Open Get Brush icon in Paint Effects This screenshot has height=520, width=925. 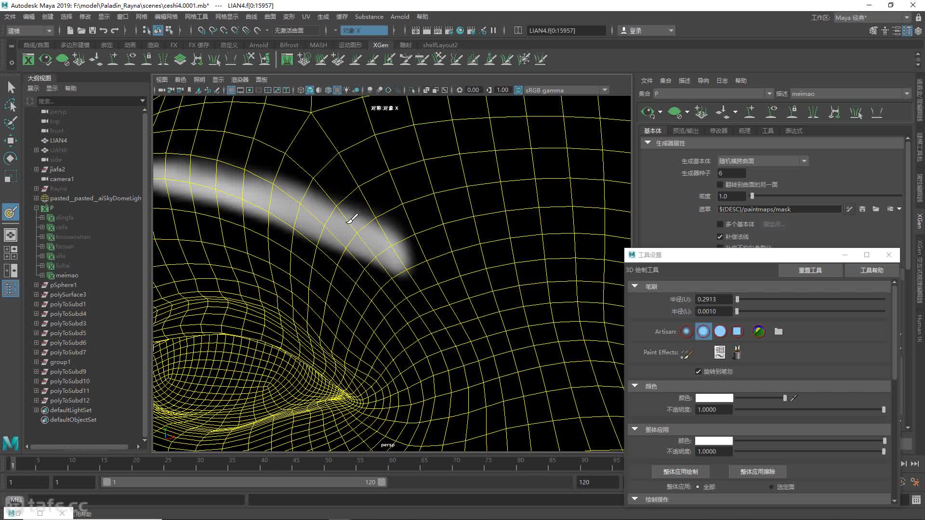(x=737, y=352)
